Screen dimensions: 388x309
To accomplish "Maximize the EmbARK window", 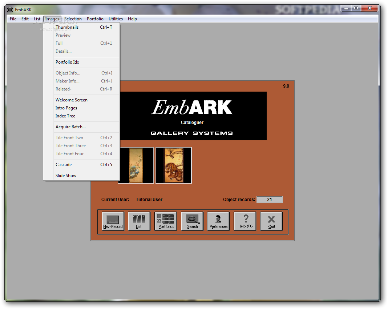I will (356, 9).
